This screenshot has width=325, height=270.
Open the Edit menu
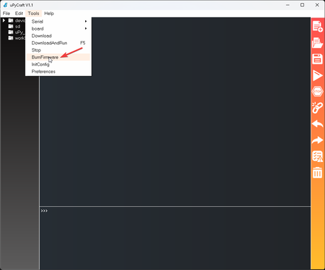click(19, 14)
